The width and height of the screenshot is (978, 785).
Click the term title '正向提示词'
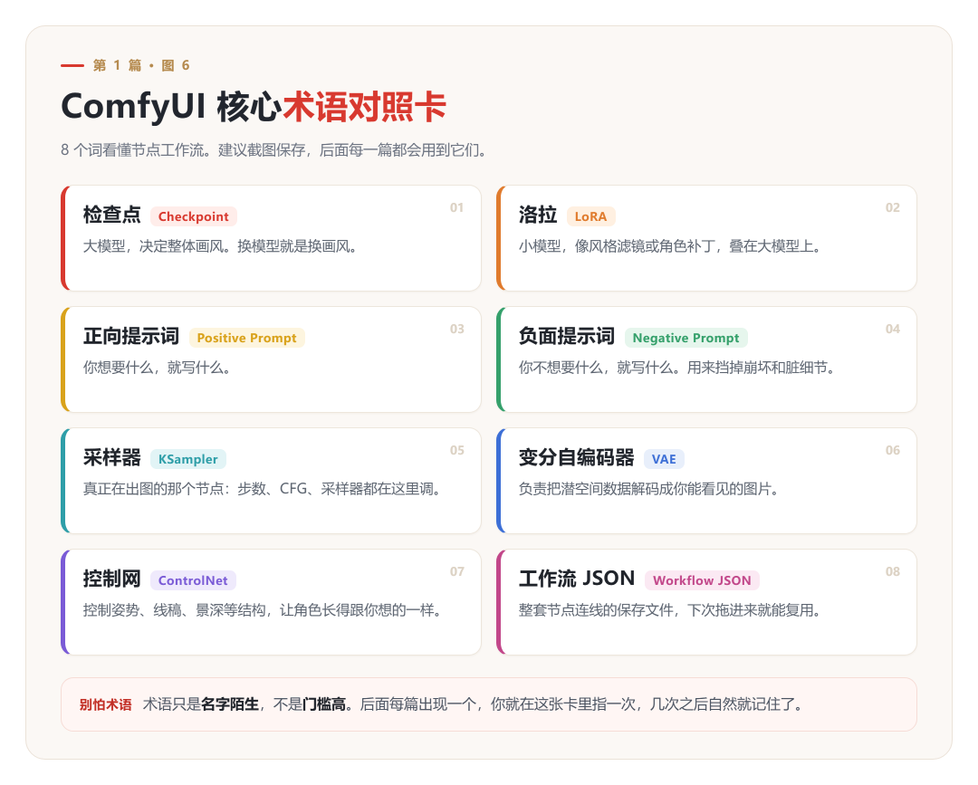click(131, 336)
